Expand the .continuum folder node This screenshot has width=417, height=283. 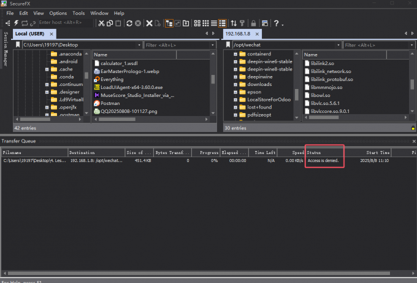[x=47, y=84]
